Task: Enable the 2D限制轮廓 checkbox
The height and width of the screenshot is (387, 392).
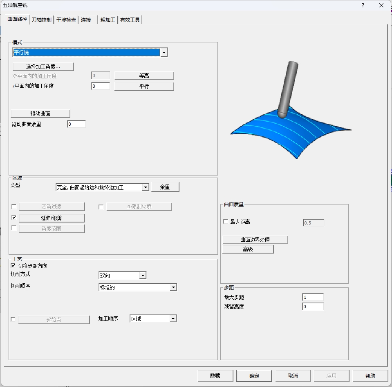Action: click(101, 207)
